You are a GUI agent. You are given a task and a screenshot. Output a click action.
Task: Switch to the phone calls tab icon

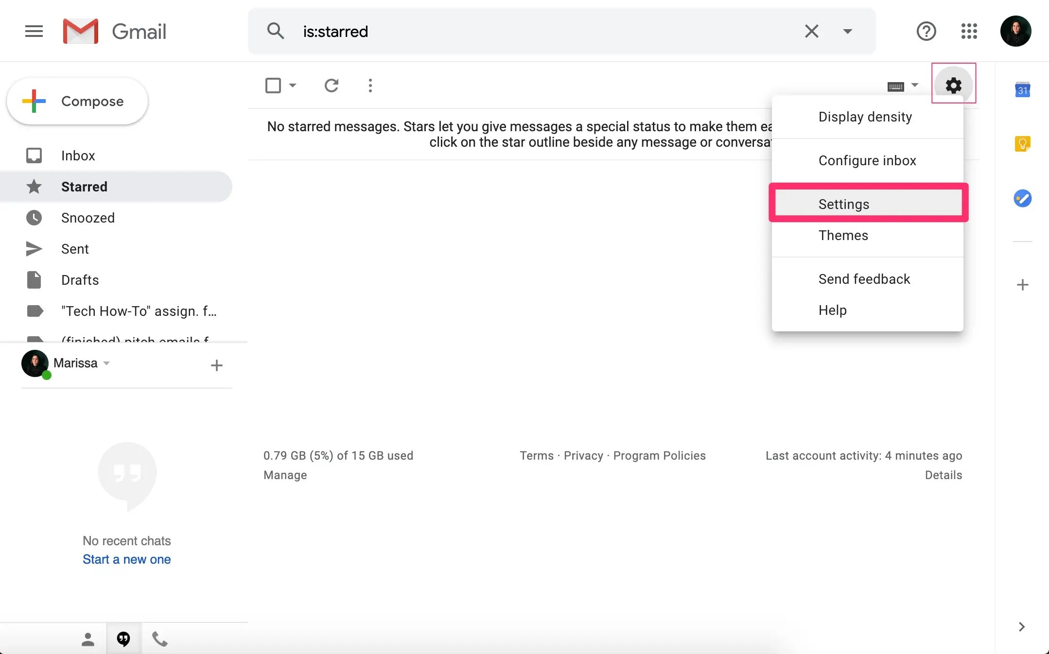(x=159, y=638)
